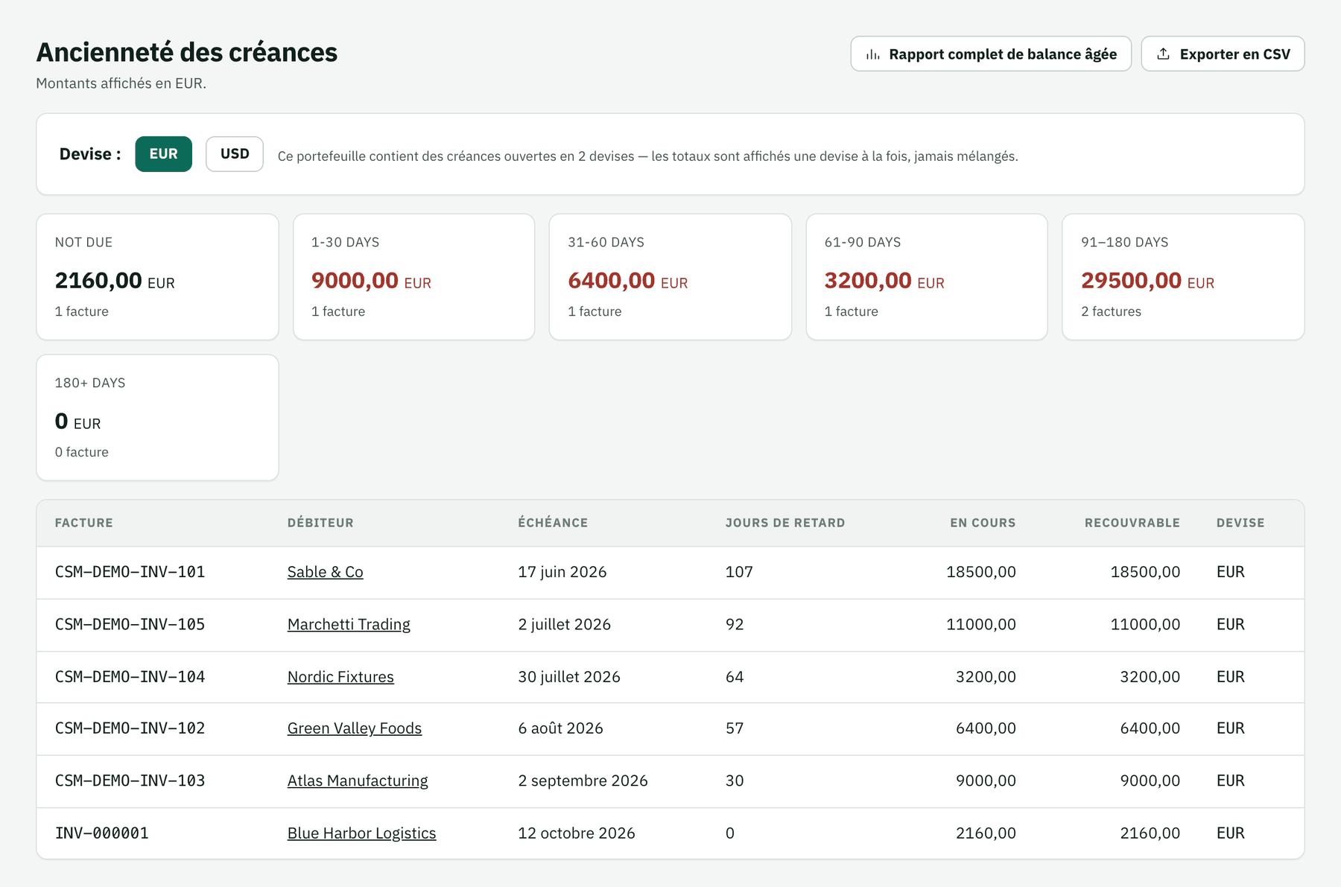Click the EN COURS column header
This screenshot has height=887, width=1341.
click(983, 523)
